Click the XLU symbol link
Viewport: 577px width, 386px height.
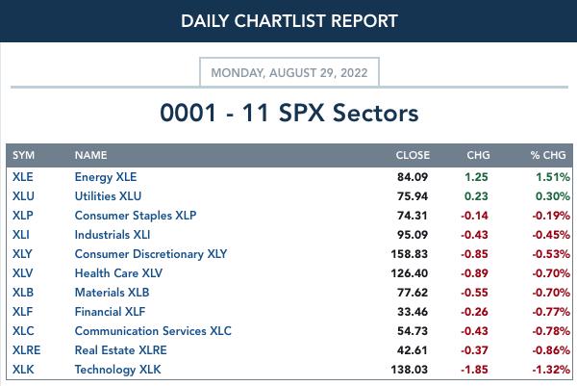23,196
